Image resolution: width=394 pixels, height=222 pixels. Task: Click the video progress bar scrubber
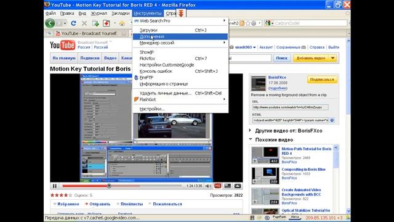[x=109, y=186]
